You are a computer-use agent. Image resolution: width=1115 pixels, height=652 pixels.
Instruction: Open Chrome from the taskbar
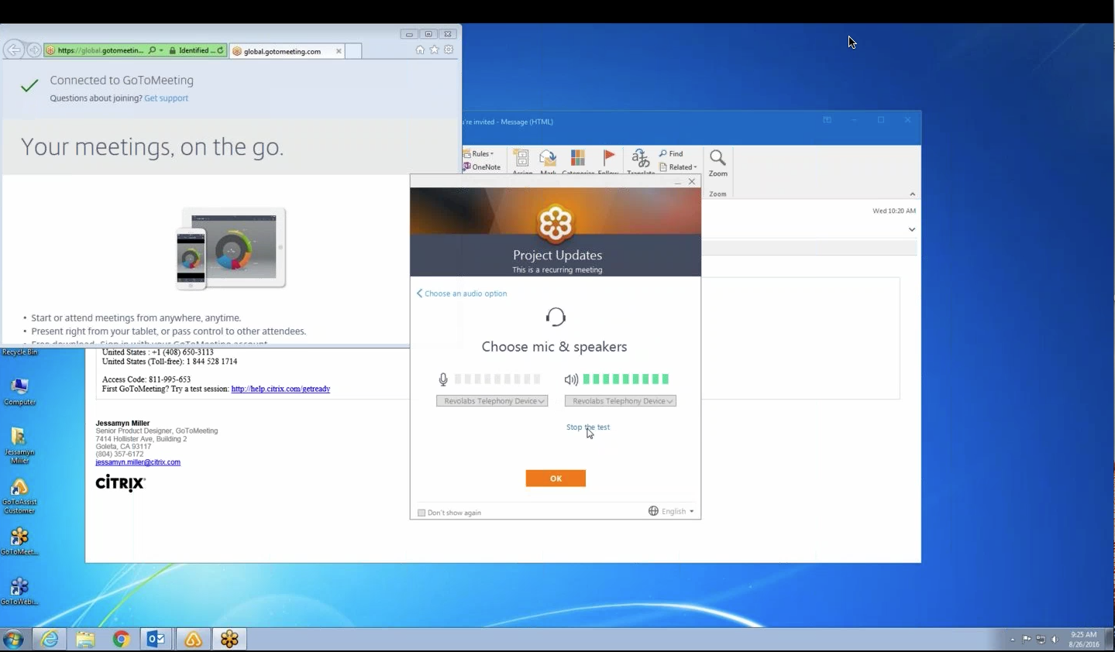122,639
